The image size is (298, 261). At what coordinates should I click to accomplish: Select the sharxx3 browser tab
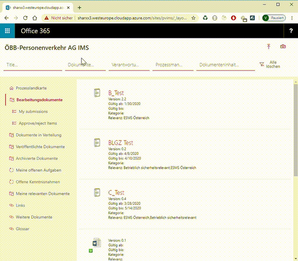35,8
